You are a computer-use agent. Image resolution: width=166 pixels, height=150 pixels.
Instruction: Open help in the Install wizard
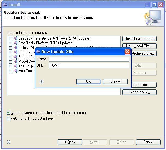(8, 142)
